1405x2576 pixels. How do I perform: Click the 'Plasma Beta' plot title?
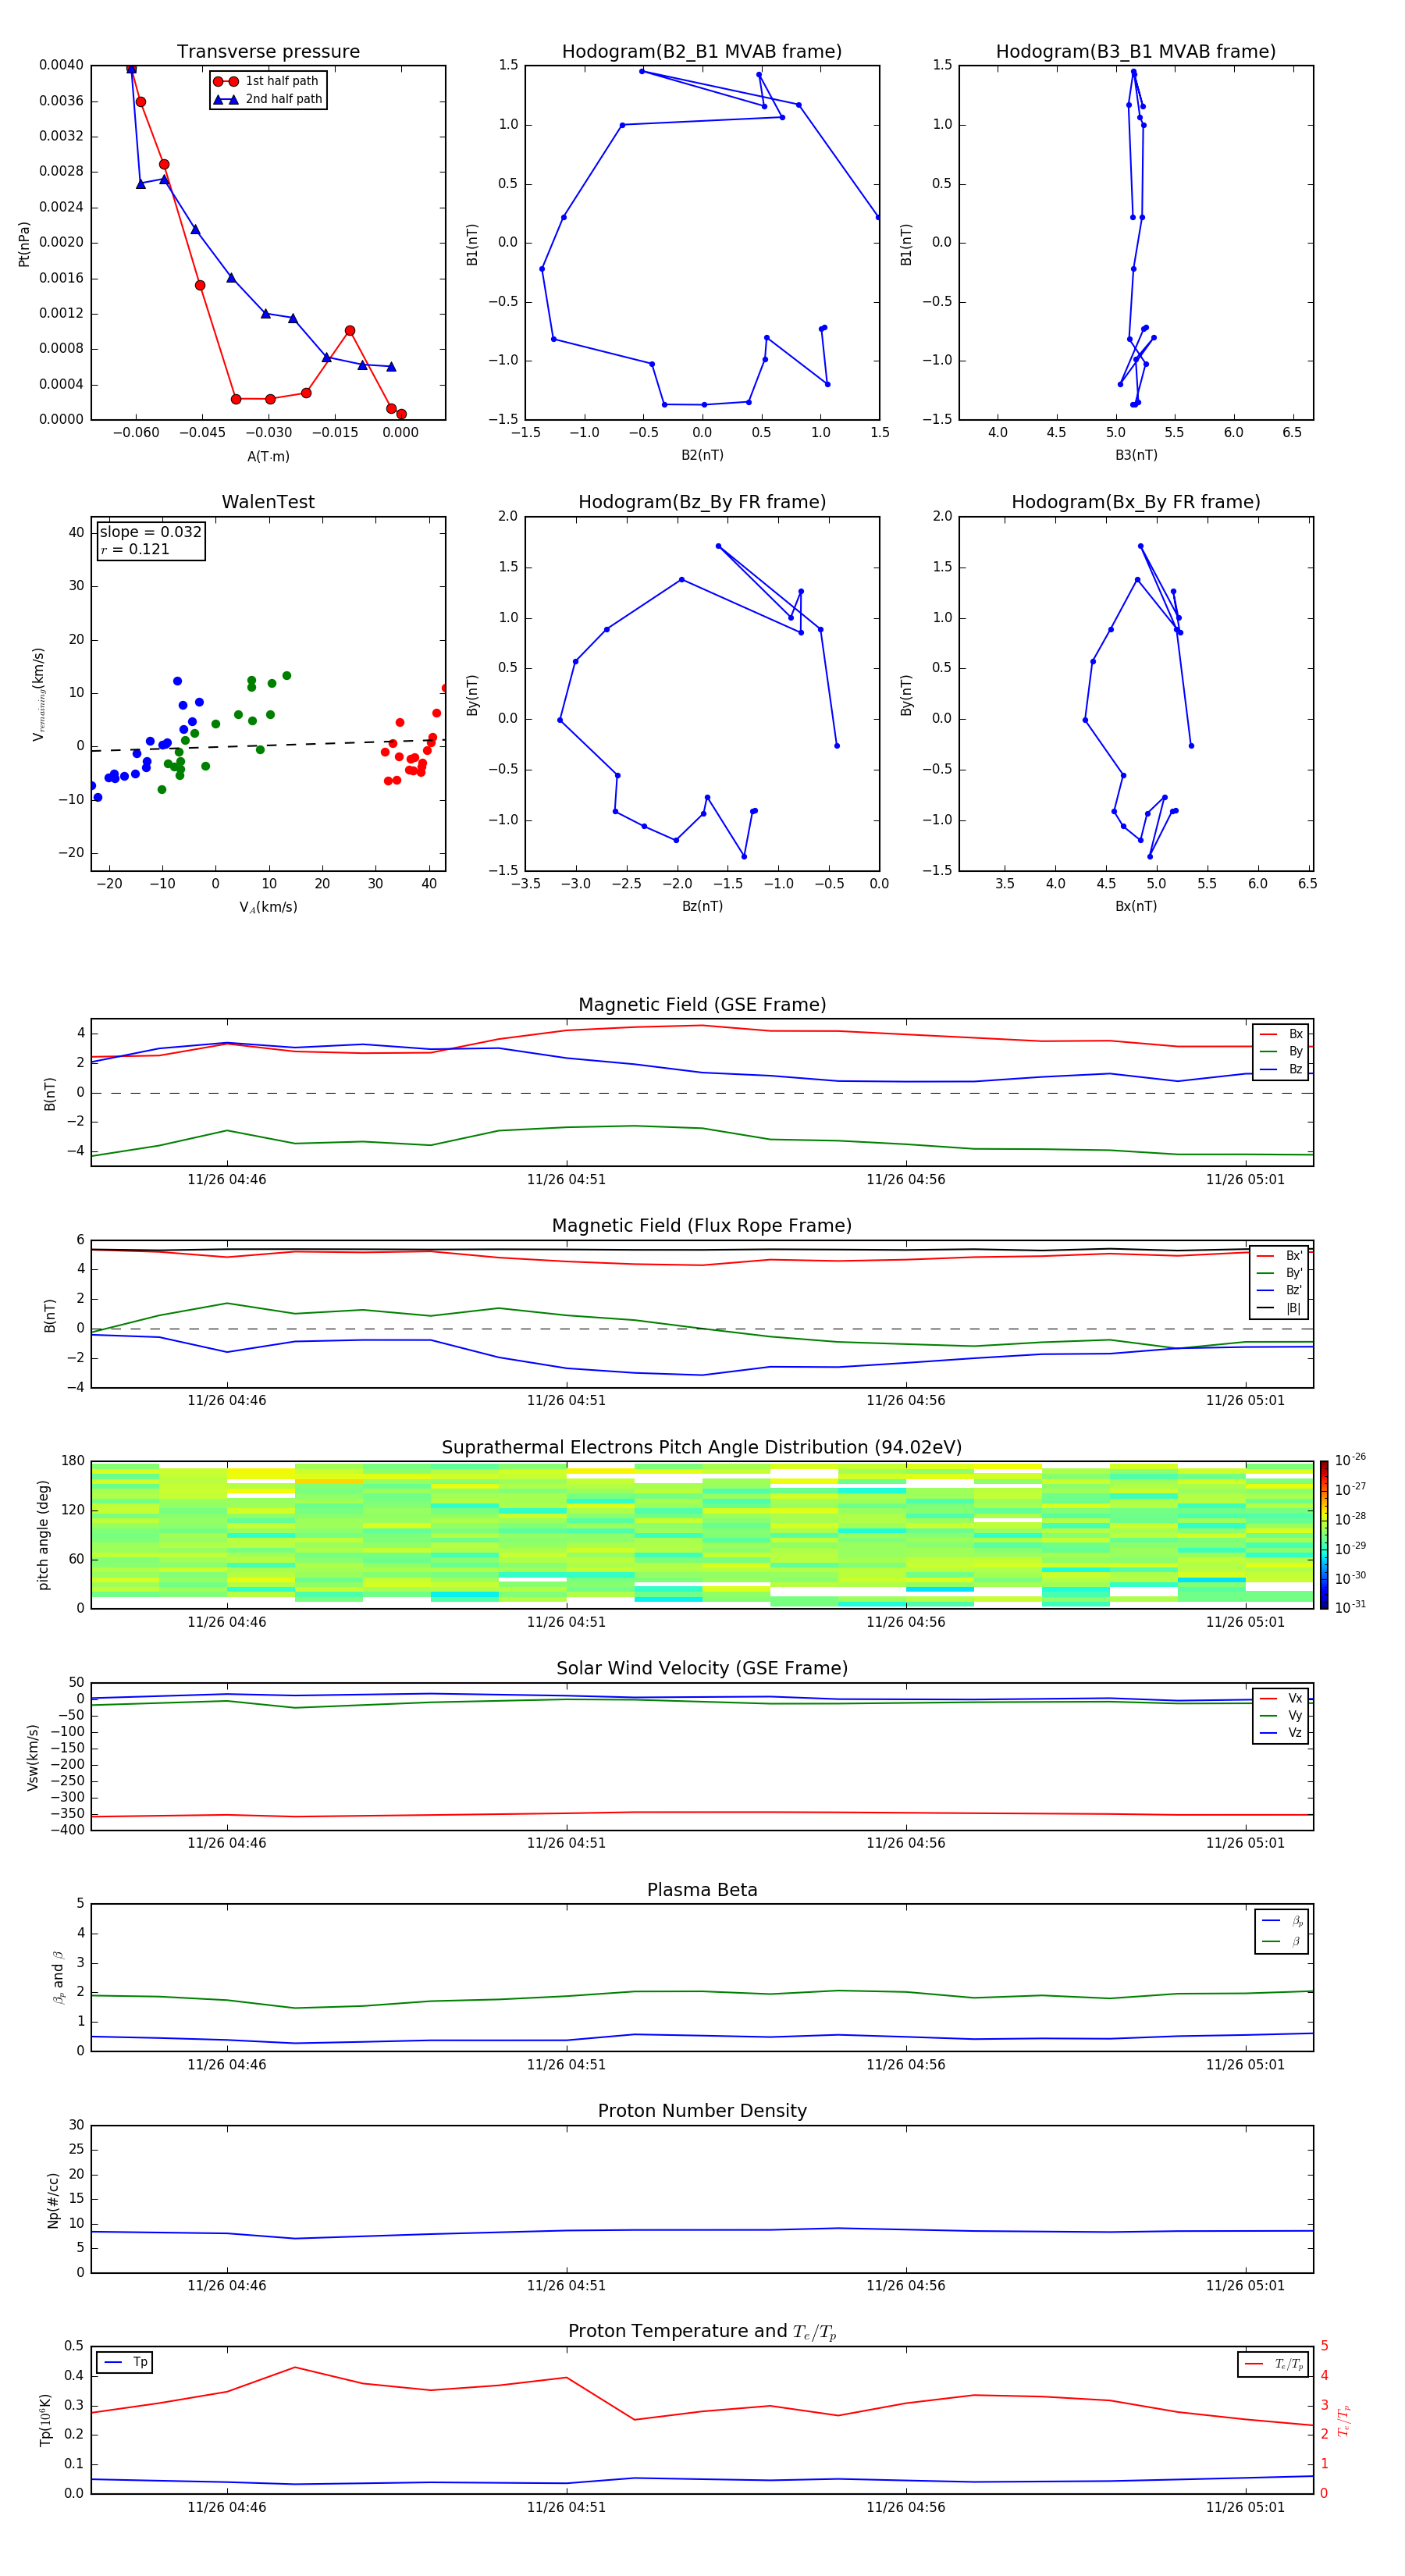tap(702, 1890)
